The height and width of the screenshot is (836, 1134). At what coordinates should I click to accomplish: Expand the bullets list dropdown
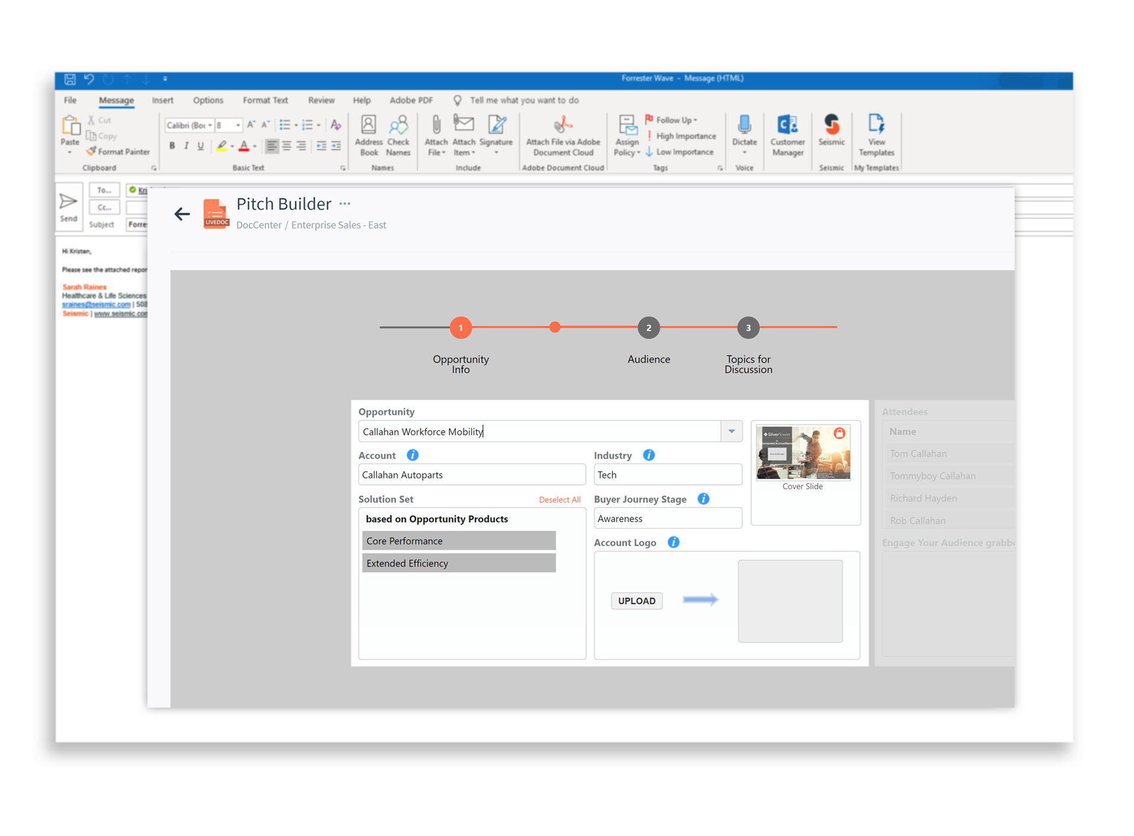click(x=296, y=125)
